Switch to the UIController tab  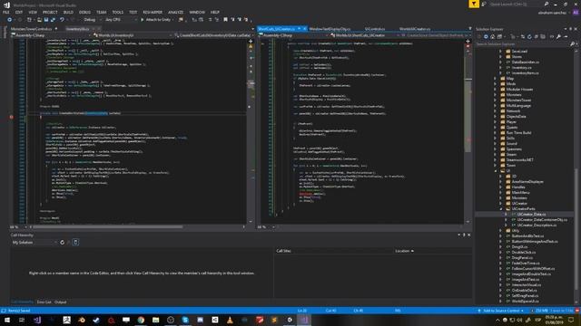point(374,29)
